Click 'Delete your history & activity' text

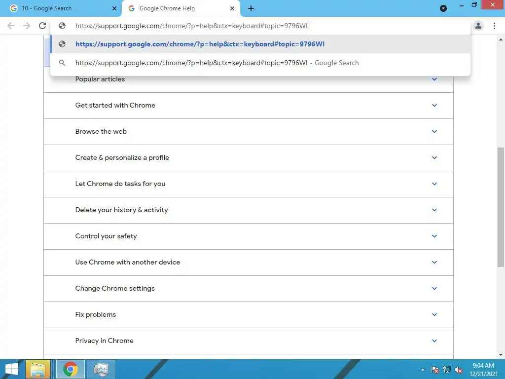tap(121, 210)
